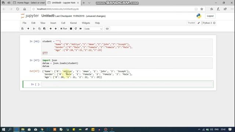Open the Edit menu
The height and width of the screenshot is (132, 235).
tap(33, 23)
